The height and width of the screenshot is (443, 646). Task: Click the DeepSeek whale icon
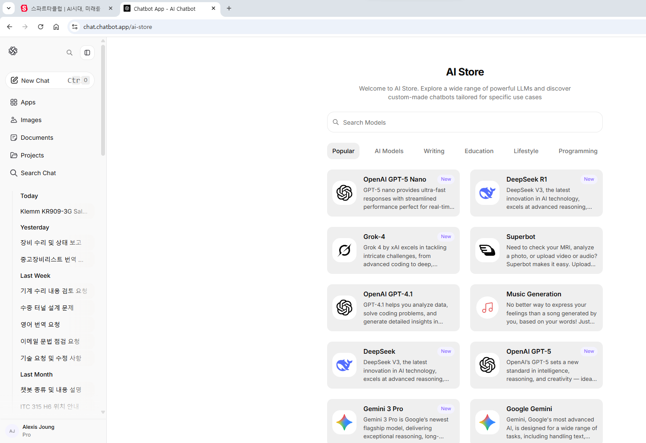[344, 365]
